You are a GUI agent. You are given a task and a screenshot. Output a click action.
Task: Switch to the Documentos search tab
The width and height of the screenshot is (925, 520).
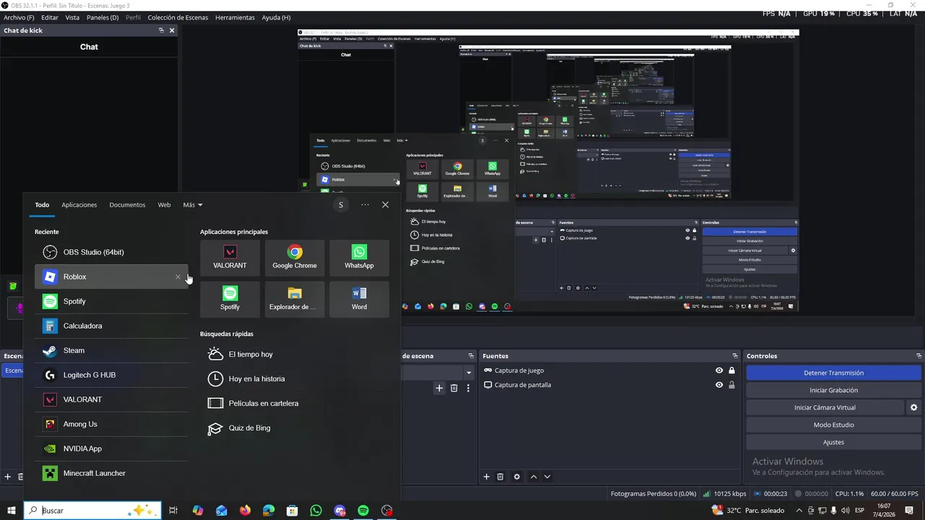pos(127,205)
